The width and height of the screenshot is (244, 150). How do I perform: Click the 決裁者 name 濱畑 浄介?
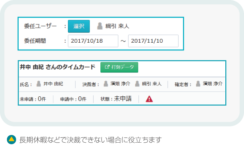(x=120, y=84)
